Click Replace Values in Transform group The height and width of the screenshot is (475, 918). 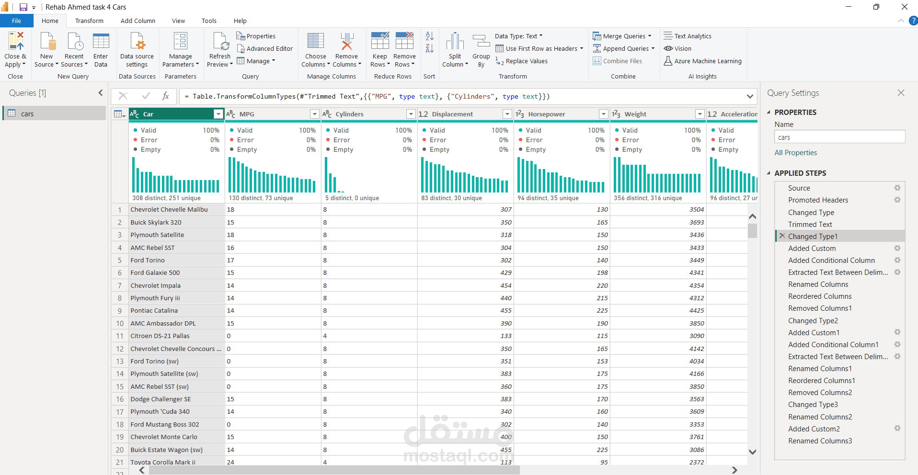521,61
